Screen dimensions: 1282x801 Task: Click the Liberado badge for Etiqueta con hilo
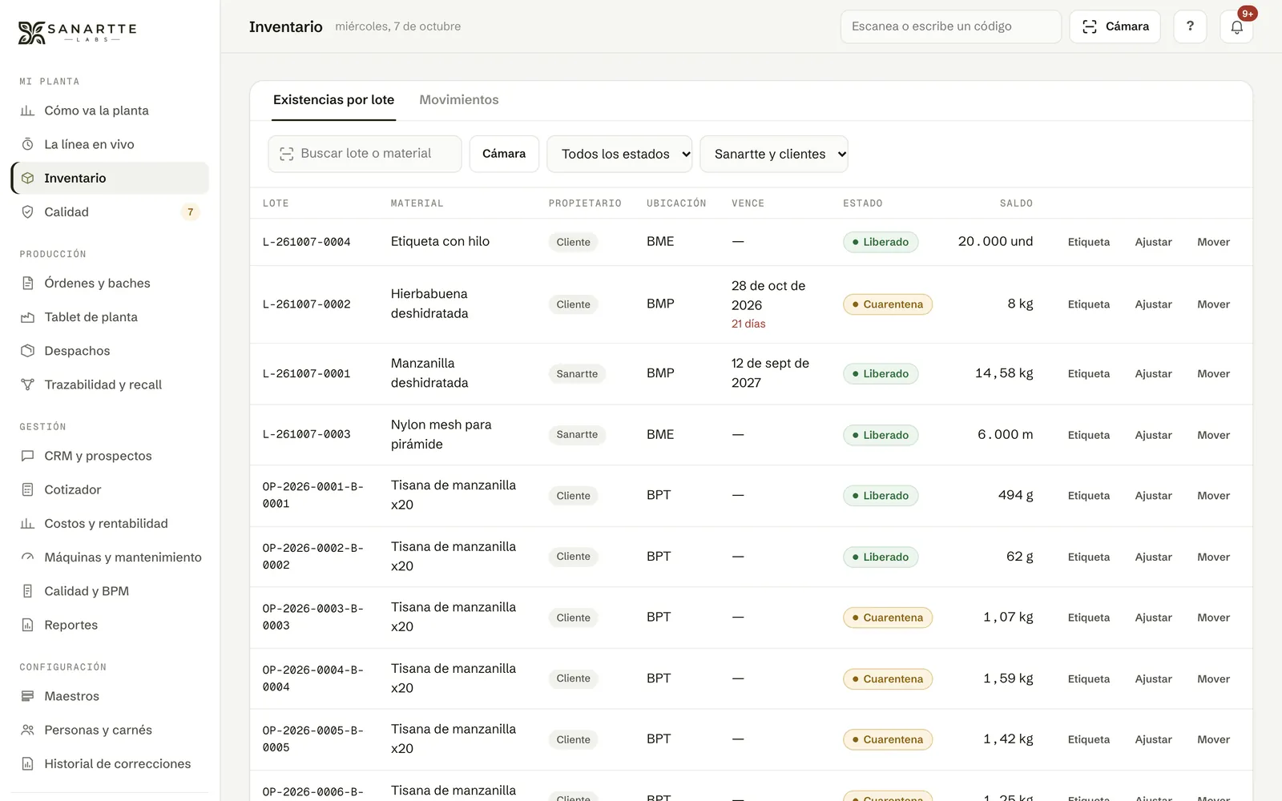pyautogui.click(x=880, y=242)
